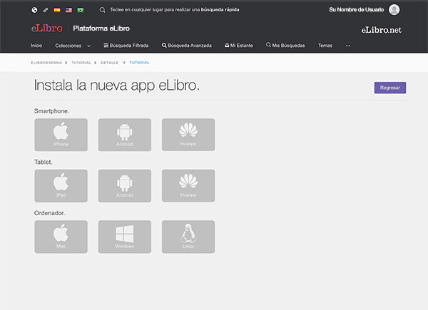Click the quick search magnifier icon

(102, 10)
